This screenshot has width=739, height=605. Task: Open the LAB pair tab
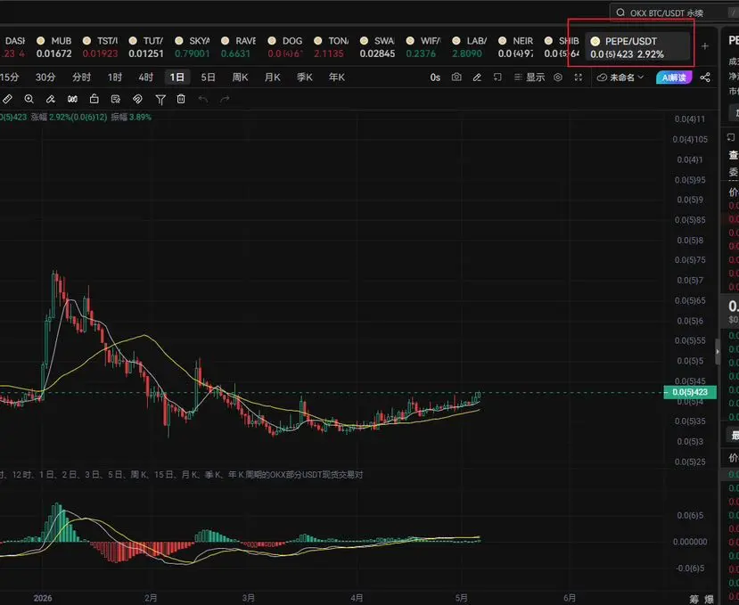click(470, 47)
